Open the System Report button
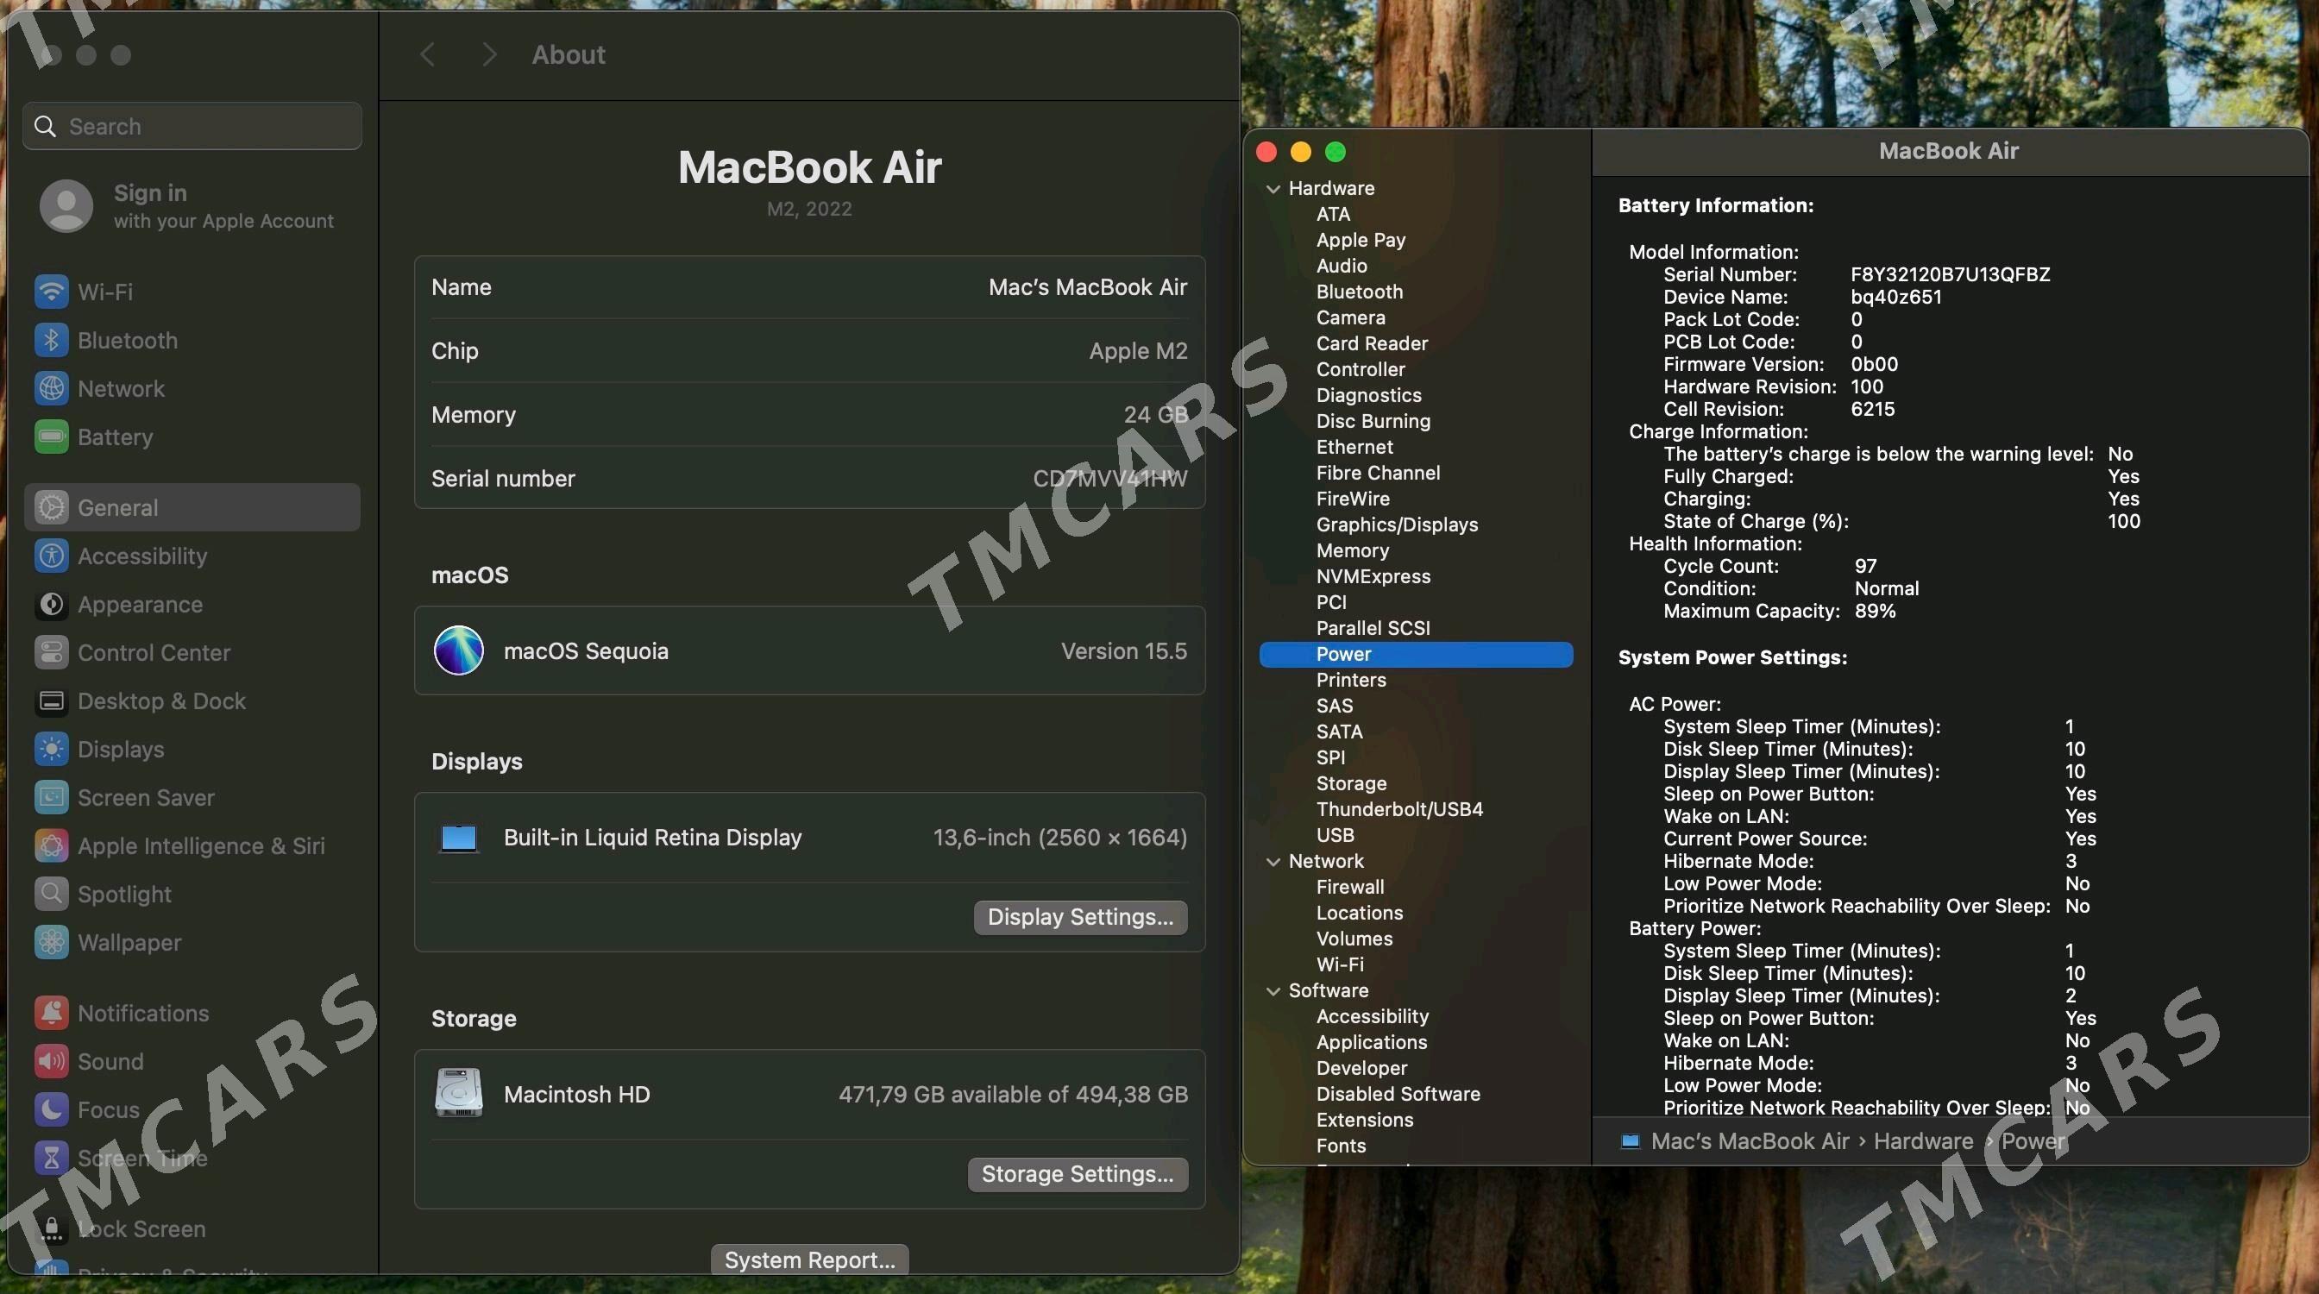The height and width of the screenshot is (1294, 2319). (809, 1259)
